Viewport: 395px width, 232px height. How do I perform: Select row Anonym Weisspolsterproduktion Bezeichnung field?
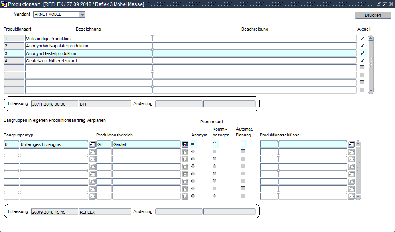coord(88,46)
